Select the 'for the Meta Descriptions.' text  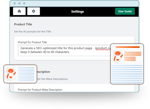53,79
